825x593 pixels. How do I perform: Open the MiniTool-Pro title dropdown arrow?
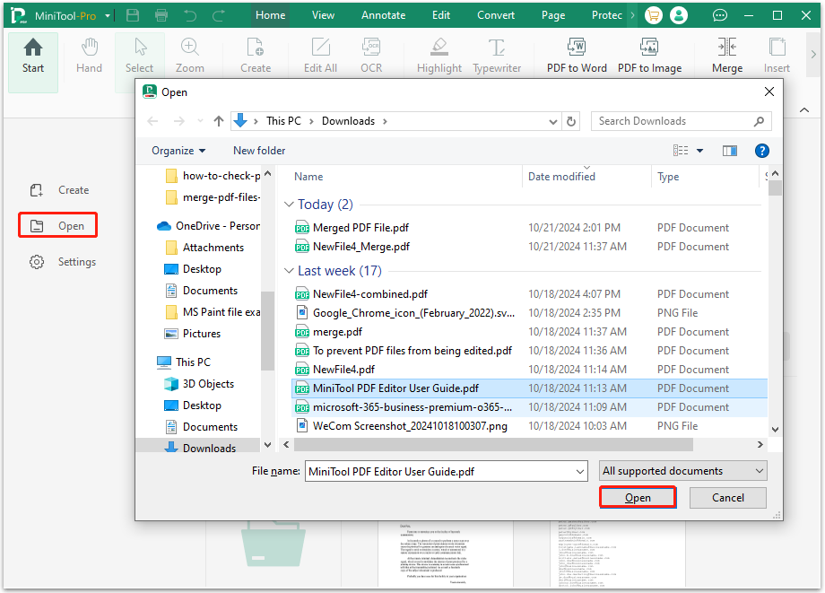pyautogui.click(x=108, y=16)
